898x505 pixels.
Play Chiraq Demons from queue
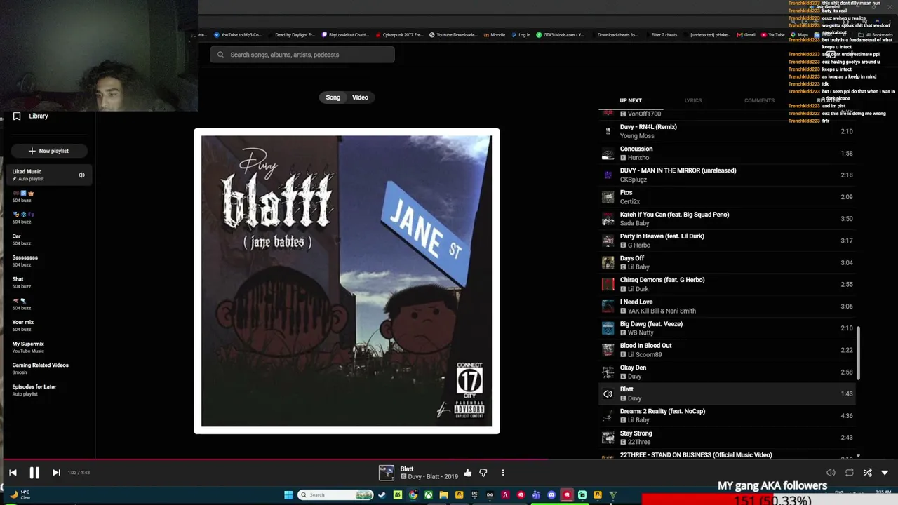coord(727,284)
